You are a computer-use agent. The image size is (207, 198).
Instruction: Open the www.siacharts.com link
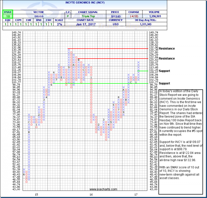click(x=103, y=189)
